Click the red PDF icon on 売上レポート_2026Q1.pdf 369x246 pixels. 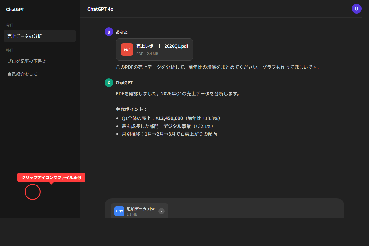(x=127, y=49)
